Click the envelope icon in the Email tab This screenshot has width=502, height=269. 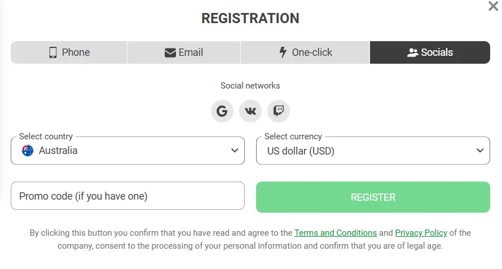(170, 52)
